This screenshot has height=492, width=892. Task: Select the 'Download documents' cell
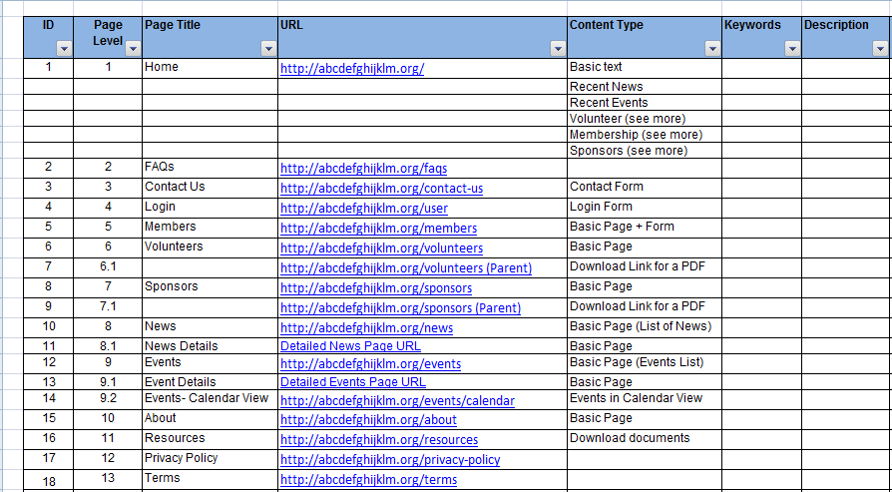pyautogui.click(x=645, y=439)
